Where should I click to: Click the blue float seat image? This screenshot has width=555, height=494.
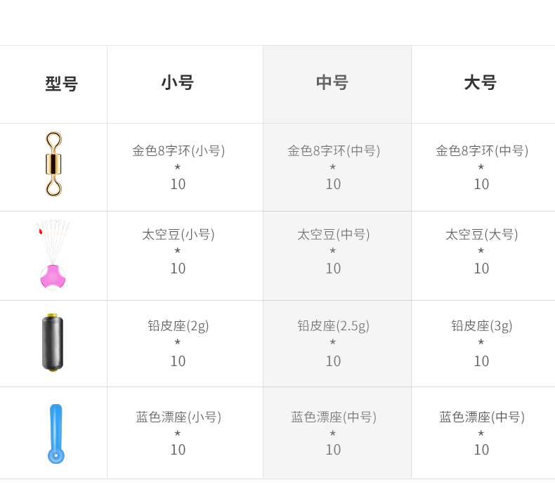pyautogui.click(x=55, y=434)
